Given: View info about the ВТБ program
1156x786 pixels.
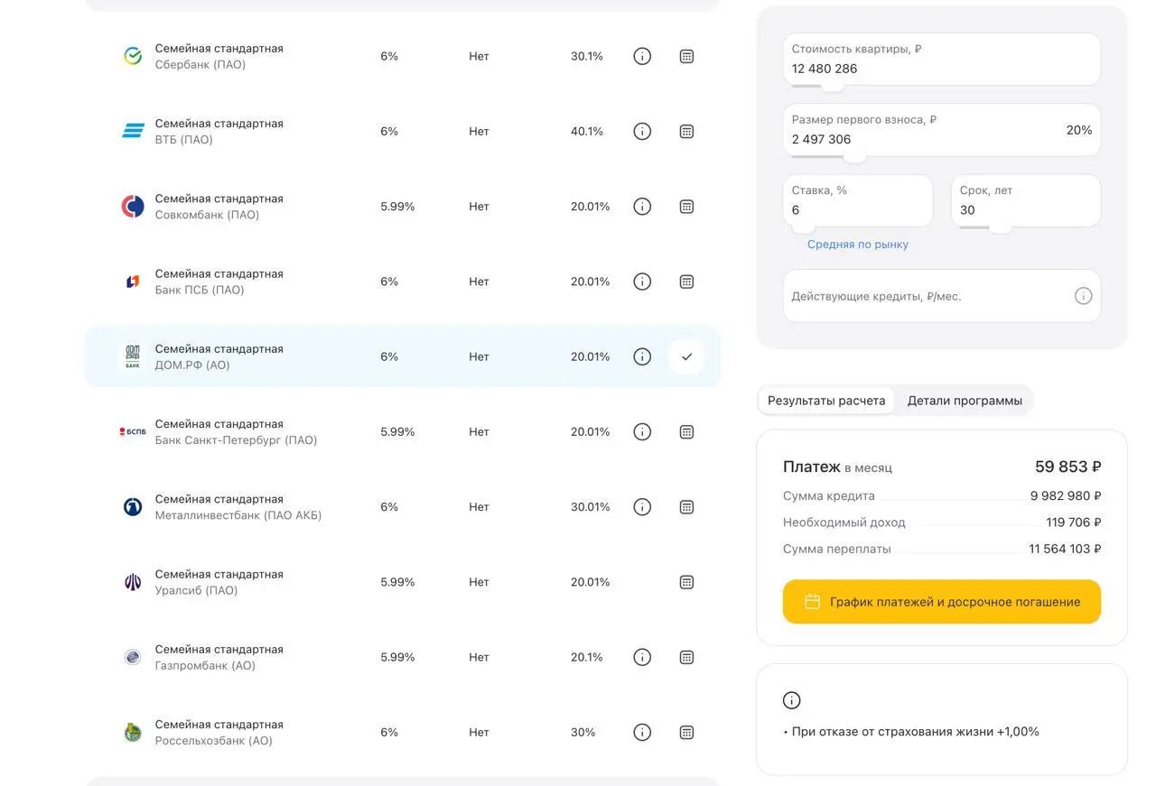Looking at the screenshot, I should pos(642,131).
